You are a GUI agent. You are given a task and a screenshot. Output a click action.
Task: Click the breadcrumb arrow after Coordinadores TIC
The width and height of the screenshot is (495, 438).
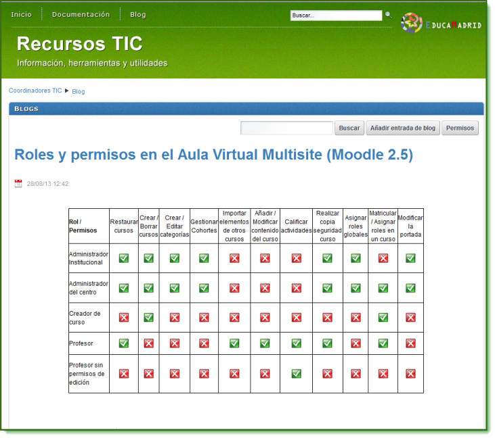(x=67, y=91)
